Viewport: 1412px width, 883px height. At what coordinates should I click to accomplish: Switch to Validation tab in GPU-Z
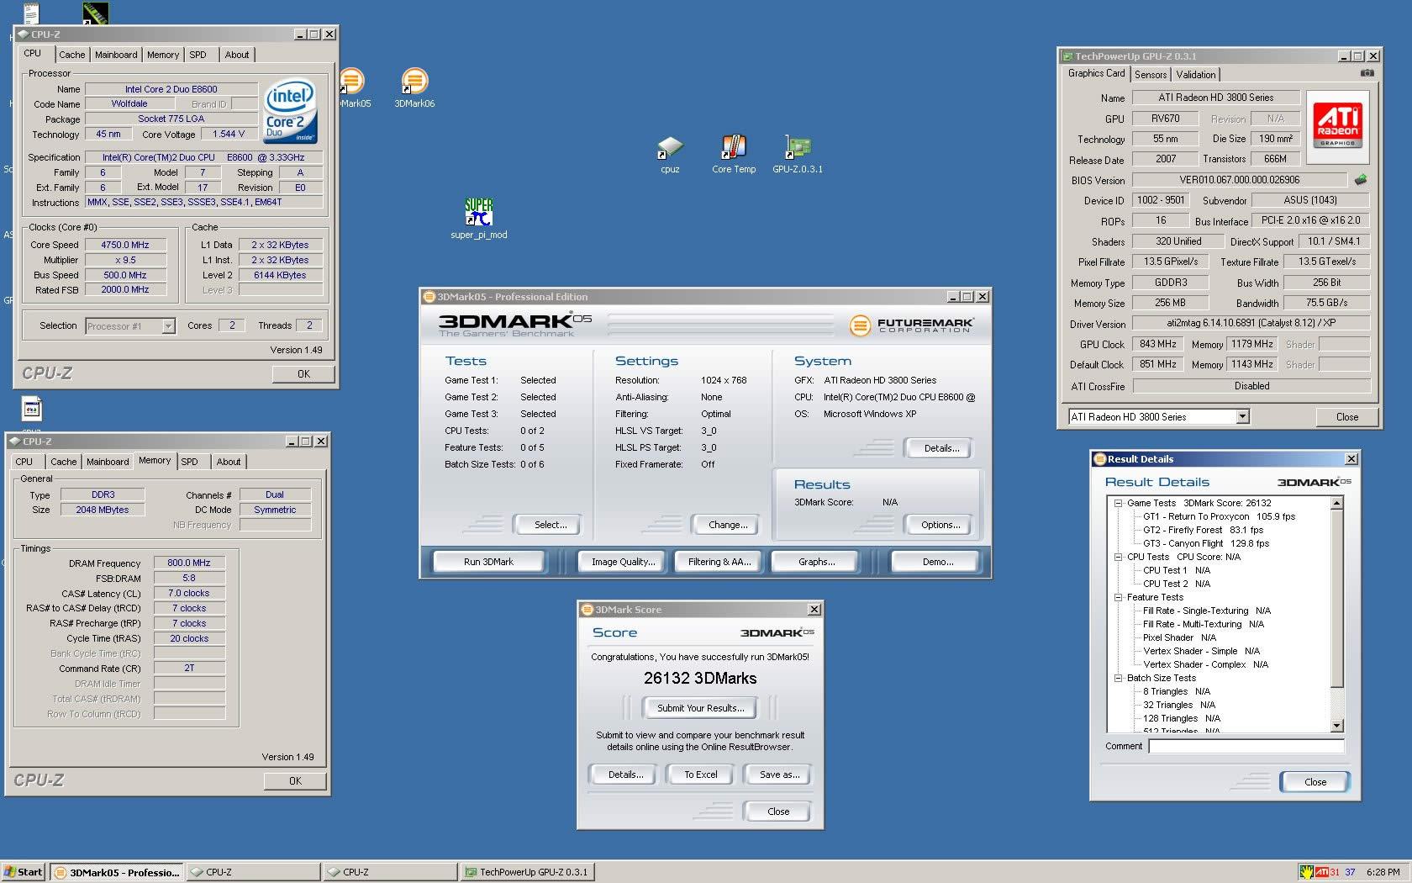pos(1196,75)
